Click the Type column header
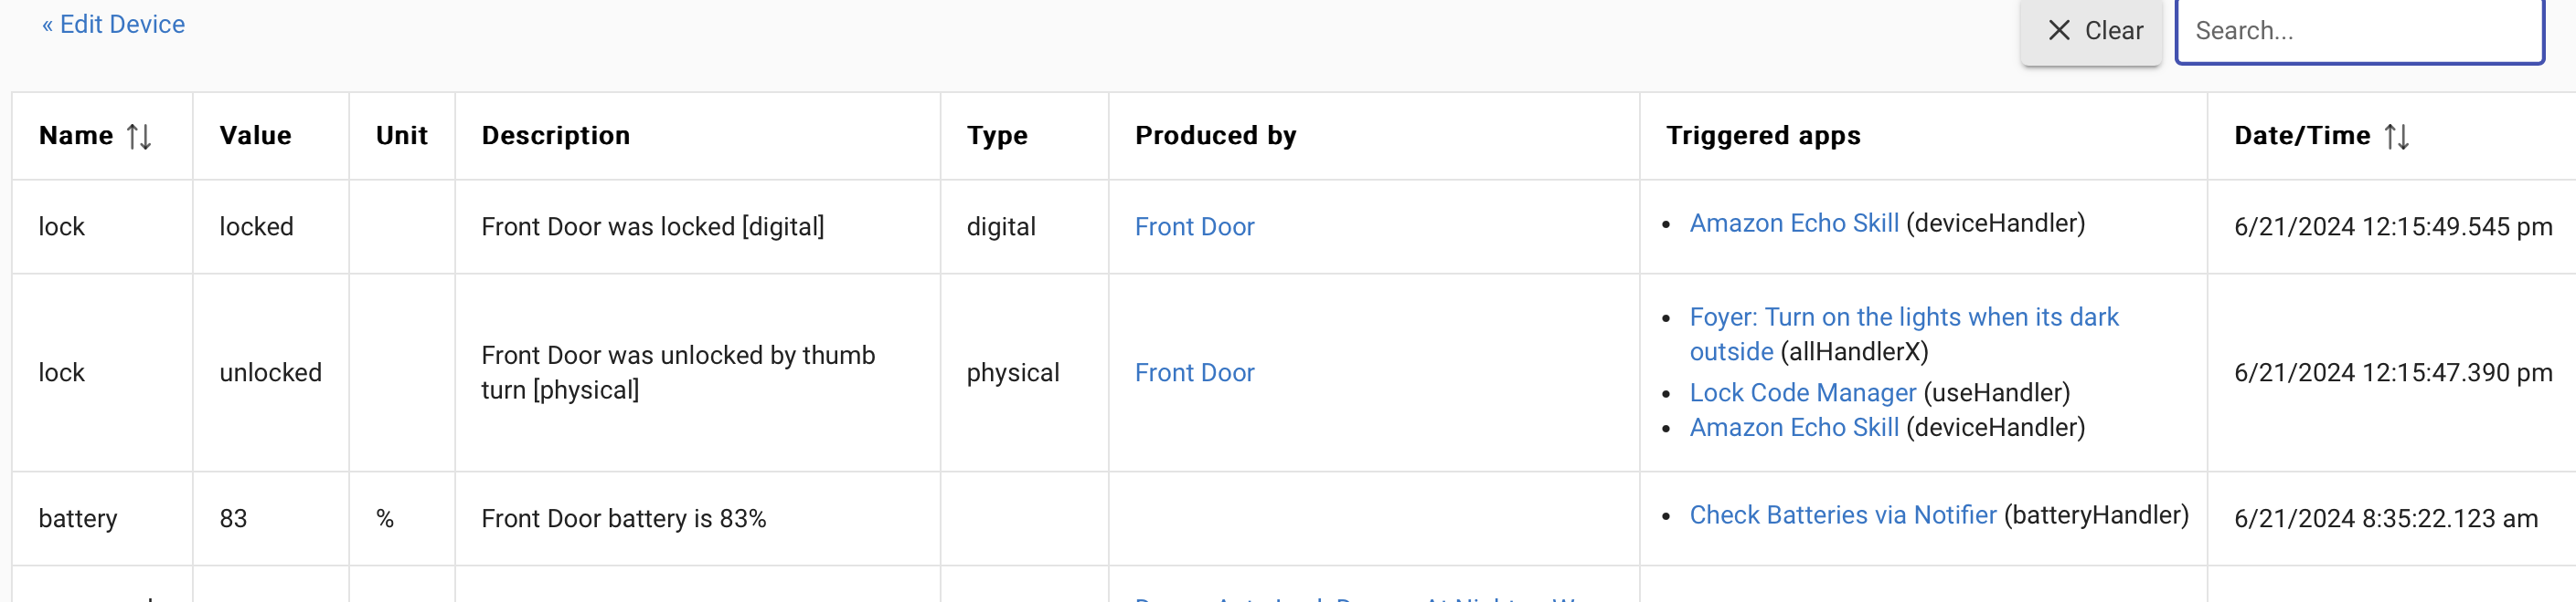Image resolution: width=2576 pixels, height=602 pixels. tap(996, 136)
